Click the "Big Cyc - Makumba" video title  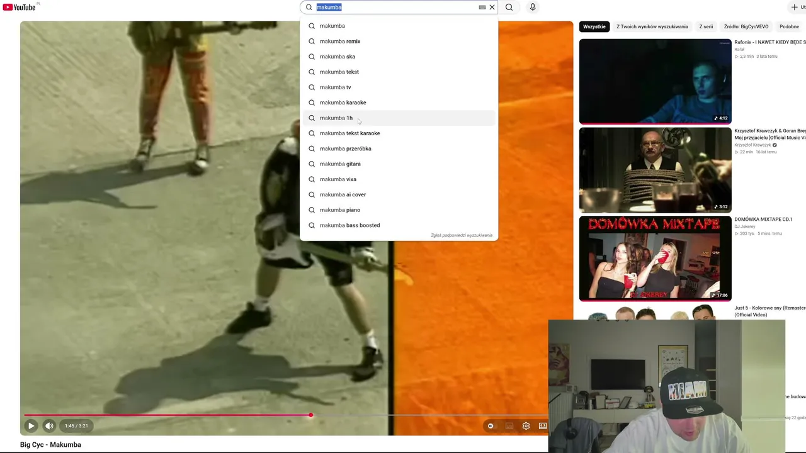click(x=50, y=445)
